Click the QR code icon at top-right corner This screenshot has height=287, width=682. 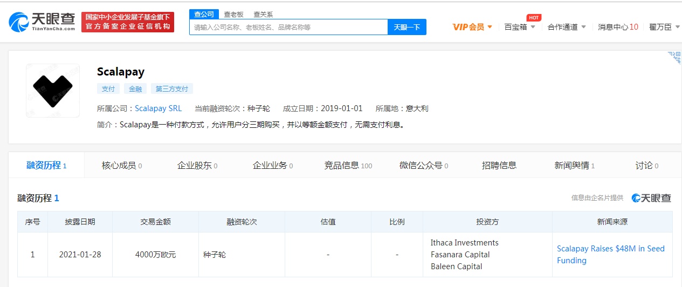point(674,58)
